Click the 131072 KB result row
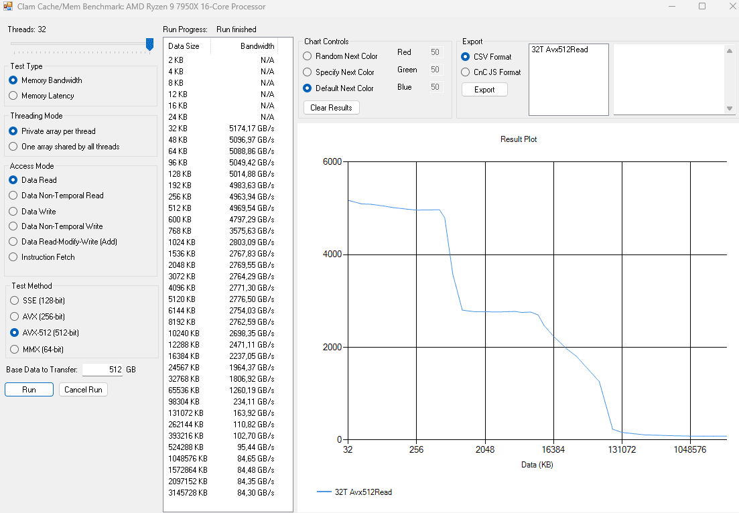739x513 pixels. [221, 413]
